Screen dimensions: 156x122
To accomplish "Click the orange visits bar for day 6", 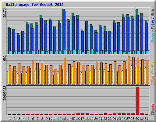I will click(x=33, y=72).
